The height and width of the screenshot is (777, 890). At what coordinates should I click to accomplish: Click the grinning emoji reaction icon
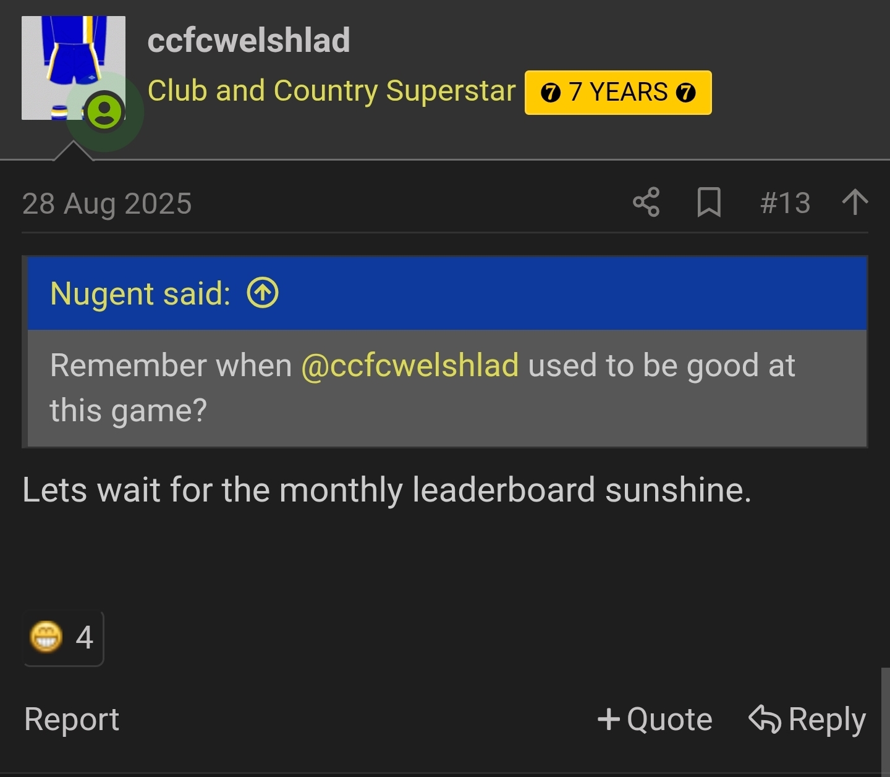46,637
